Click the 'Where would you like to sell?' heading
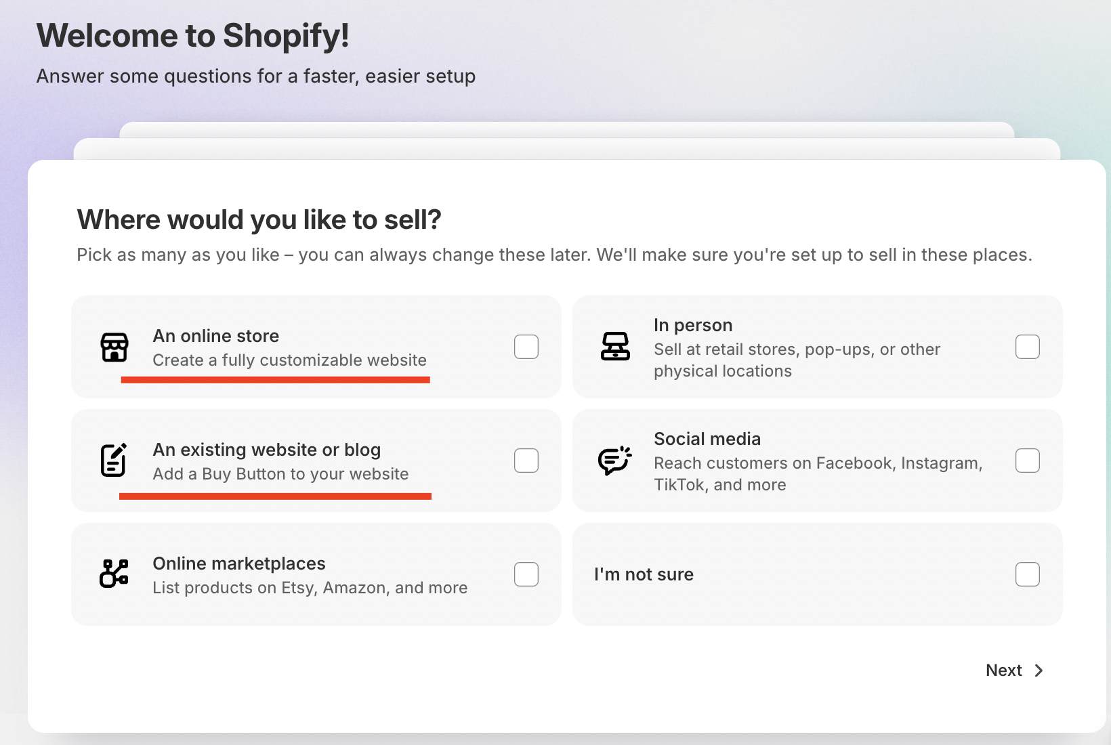 [x=259, y=219]
